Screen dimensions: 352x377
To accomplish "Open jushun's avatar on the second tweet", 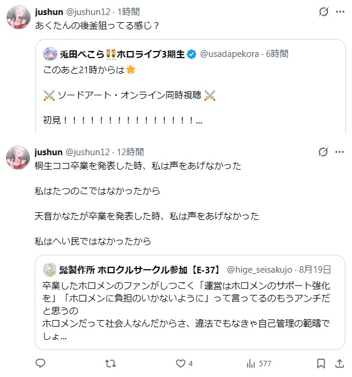I will point(18,158).
